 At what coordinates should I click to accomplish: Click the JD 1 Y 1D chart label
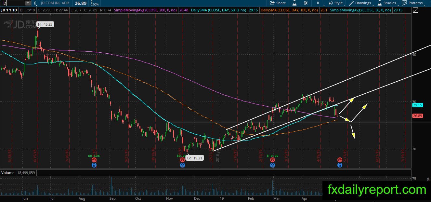[x=10, y=10]
